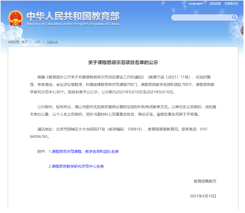Screen dimensions: 245x213
Task: Open the 微言教育 link
Action: point(215,4)
